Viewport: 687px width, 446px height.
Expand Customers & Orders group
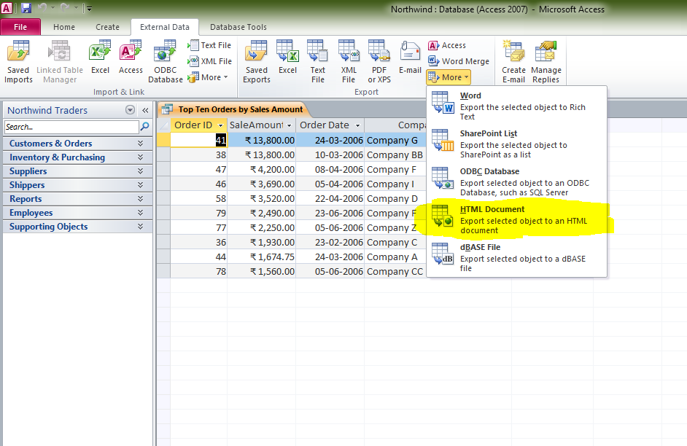point(77,144)
